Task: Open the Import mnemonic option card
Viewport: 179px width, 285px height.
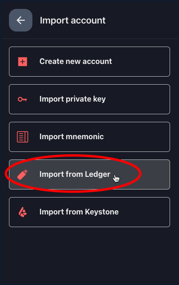Action: tap(89, 137)
